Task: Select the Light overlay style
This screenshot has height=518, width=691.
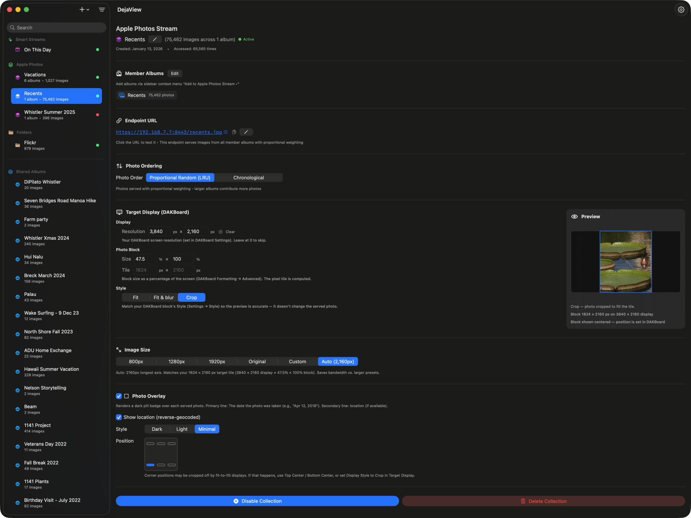Action: click(x=182, y=429)
